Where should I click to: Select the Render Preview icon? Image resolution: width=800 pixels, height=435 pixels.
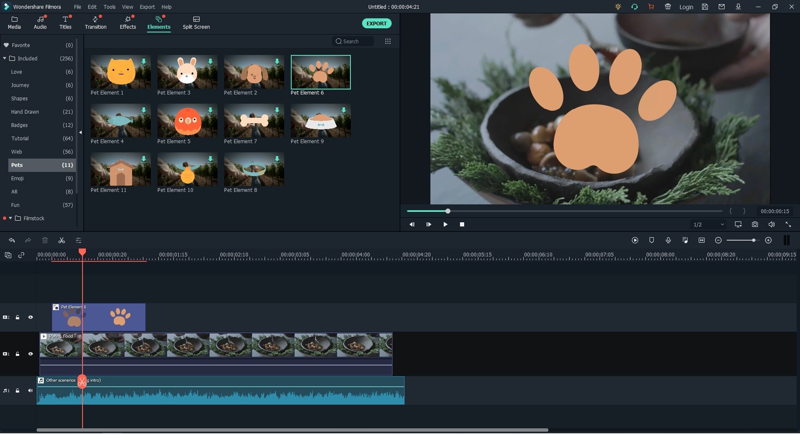635,240
